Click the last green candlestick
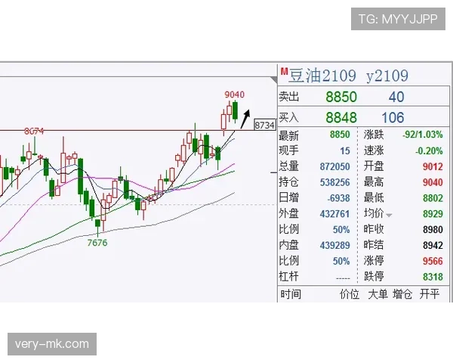Image resolution: width=453 pixels, height=363 pixels. pyautogui.click(x=235, y=111)
